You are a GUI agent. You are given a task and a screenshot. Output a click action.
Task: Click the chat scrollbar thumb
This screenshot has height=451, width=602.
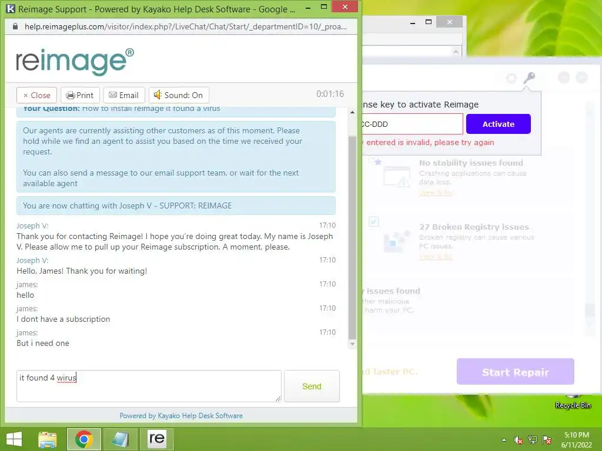coord(352,238)
